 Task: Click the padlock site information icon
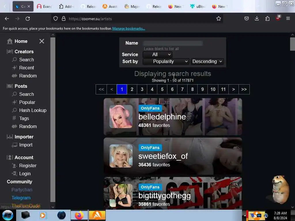tap(64, 19)
